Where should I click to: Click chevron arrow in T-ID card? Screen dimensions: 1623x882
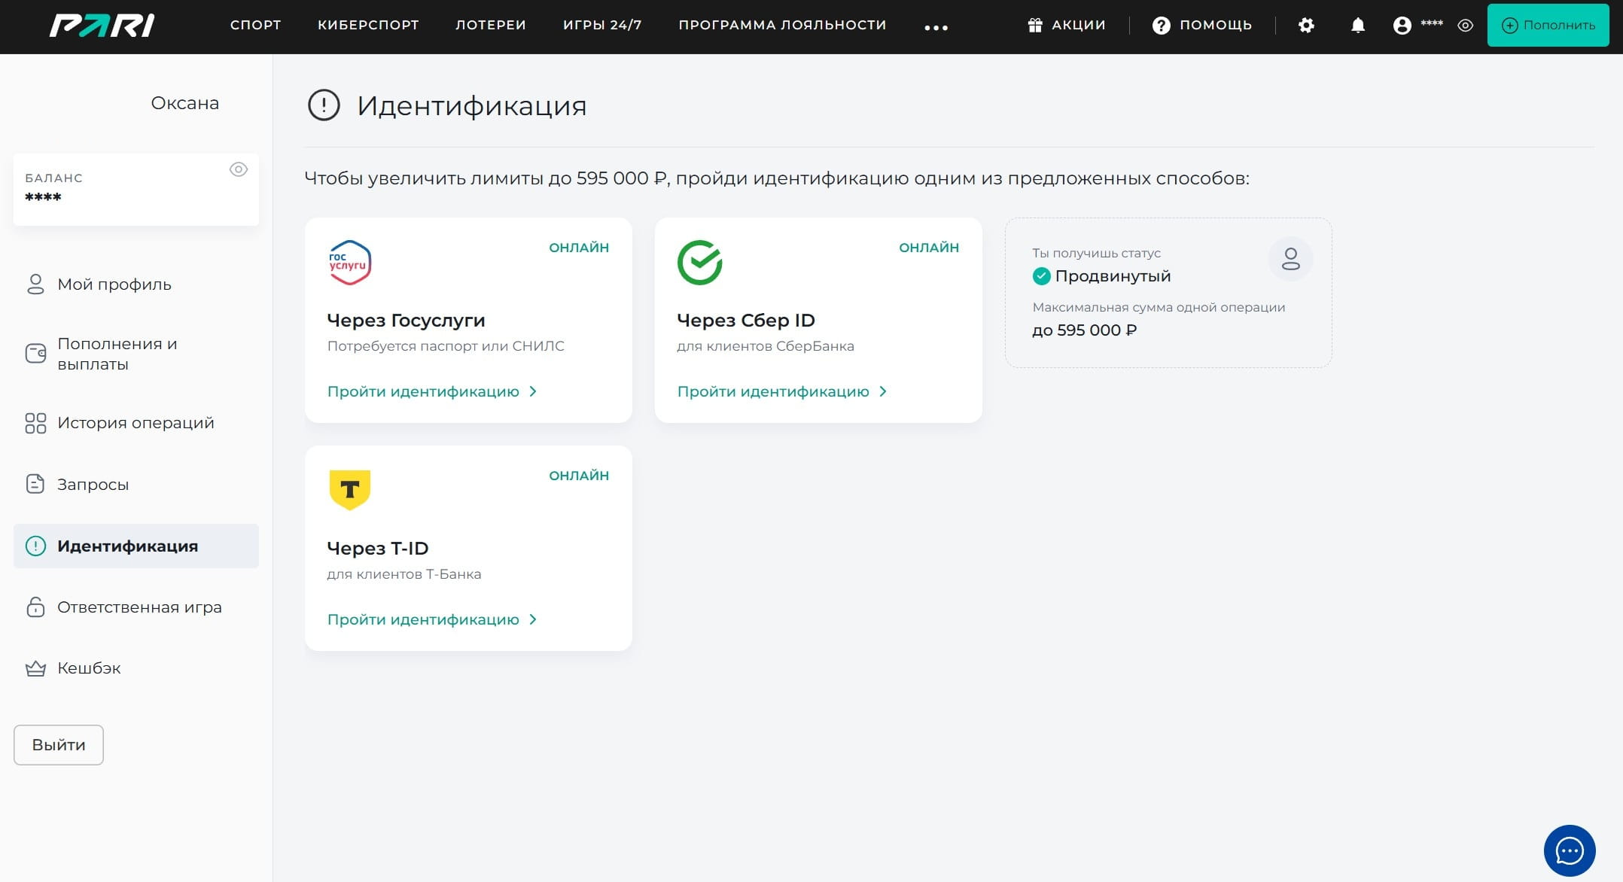[533, 619]
